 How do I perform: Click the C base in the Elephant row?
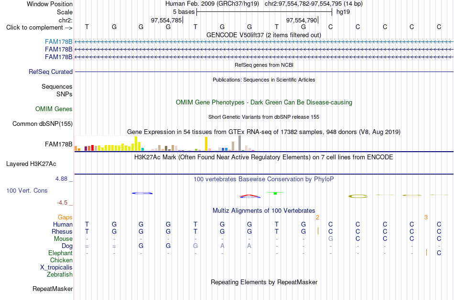click(x=439, y=253)
